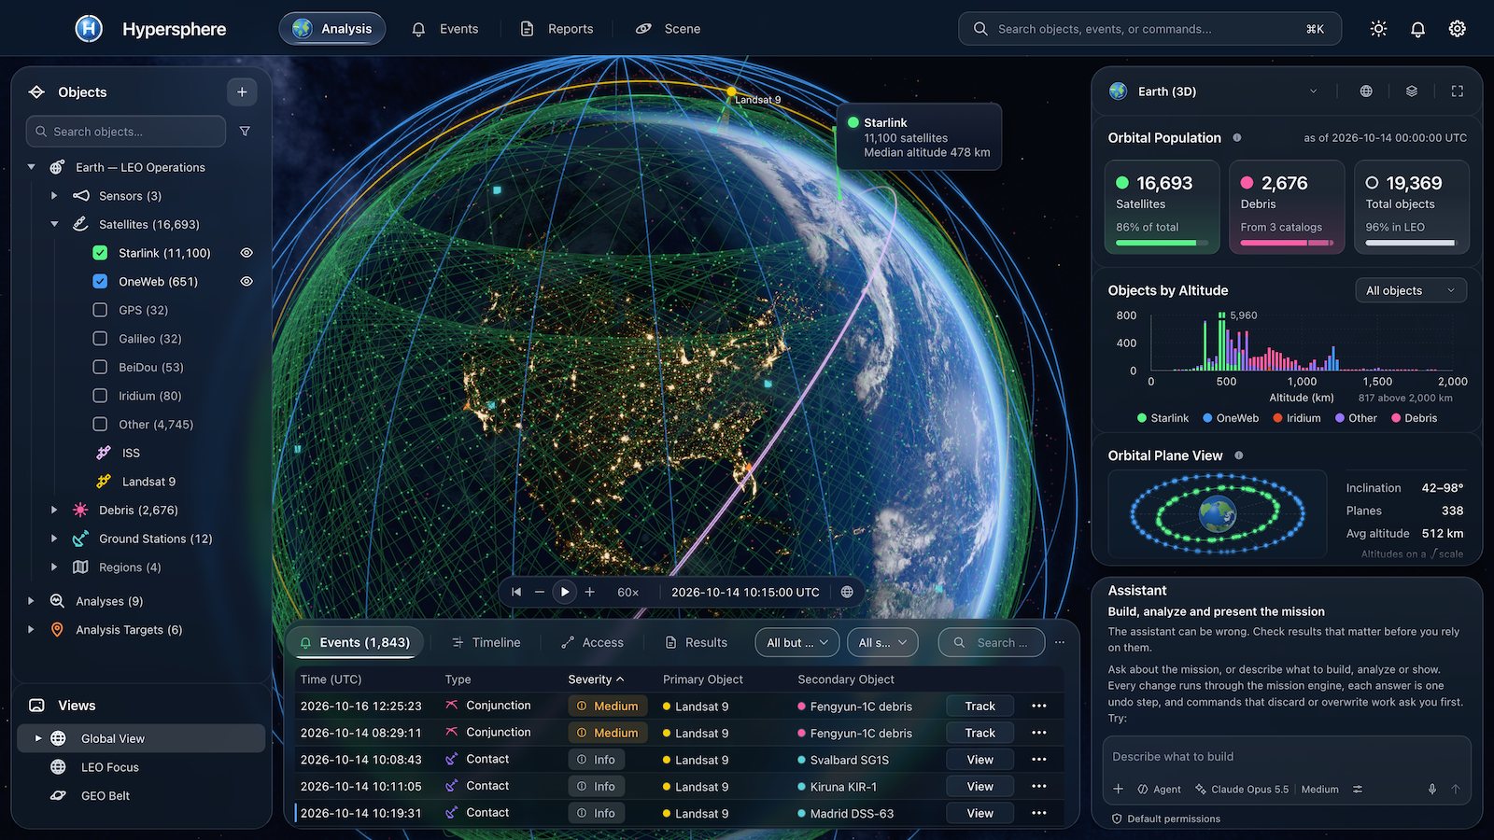Hide Starlink using its eye icon
Viewport: 1494px width, 840px height.
click(247, 253)
